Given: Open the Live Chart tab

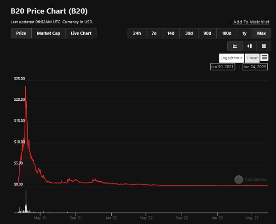Looking at the screenshot, I should 81,33.
